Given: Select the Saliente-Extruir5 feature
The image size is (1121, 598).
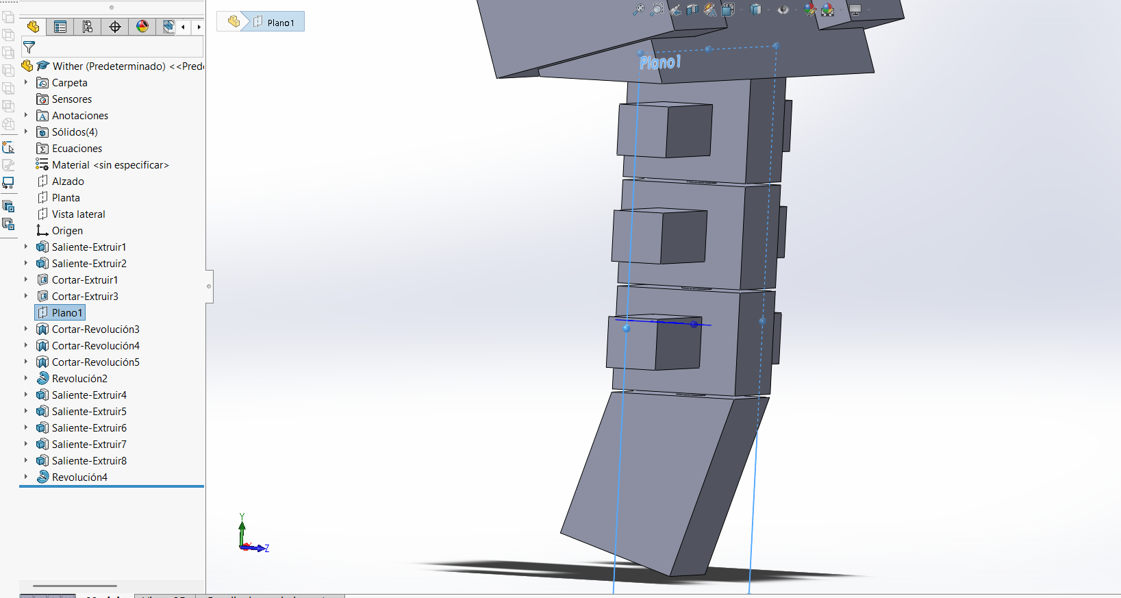Looking at the screenshot, I should 81,412.
